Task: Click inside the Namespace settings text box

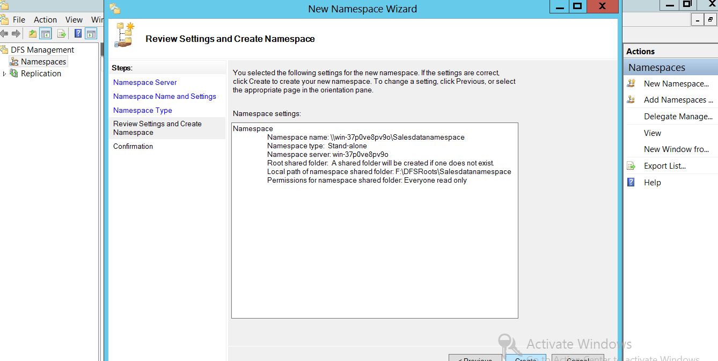Action: pyautogui.click(x=375, y=247)
